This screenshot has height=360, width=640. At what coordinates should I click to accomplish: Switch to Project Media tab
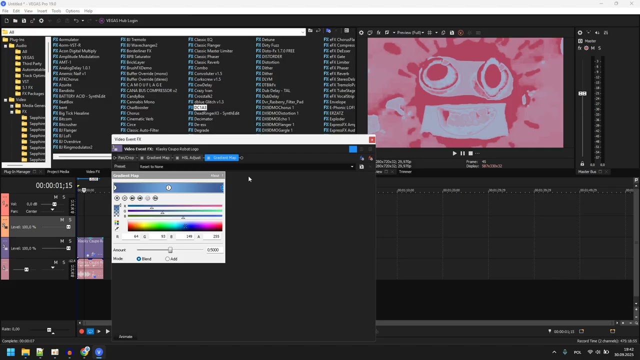pyautogui.click(x=58, y=172)
